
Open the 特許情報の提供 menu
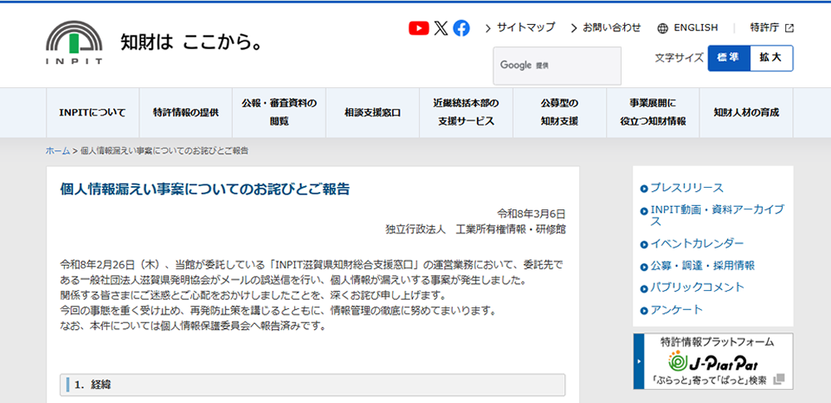tap(185, 113)
